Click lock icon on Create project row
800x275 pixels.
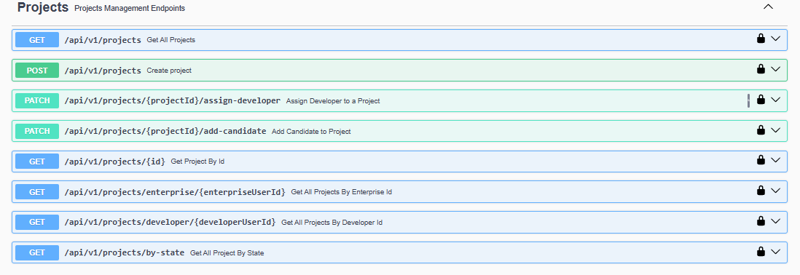(761, 69)
